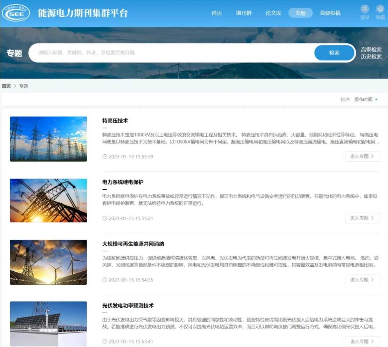Click clock icon beside 2023-05-15 15:55:39
The height and width of the screenshot is (347, 388).
pyautogui.click(x=105, y=157)
